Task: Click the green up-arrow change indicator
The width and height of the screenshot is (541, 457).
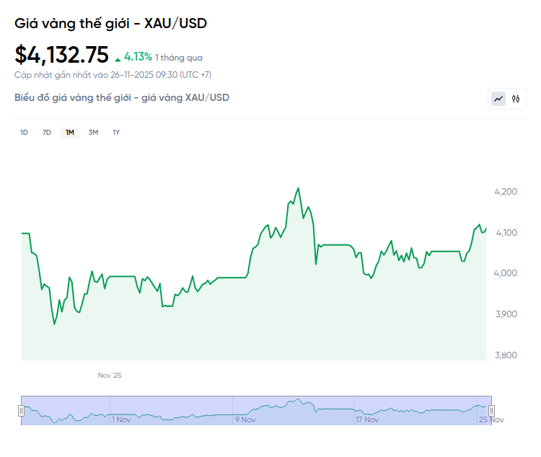Action: [x=118, y=58]
